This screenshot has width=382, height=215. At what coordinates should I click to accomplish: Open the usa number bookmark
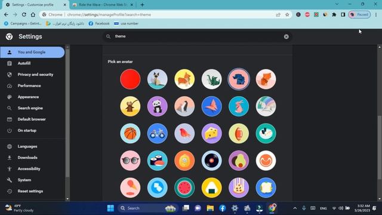pyautogui.click(x=126, y=23)
